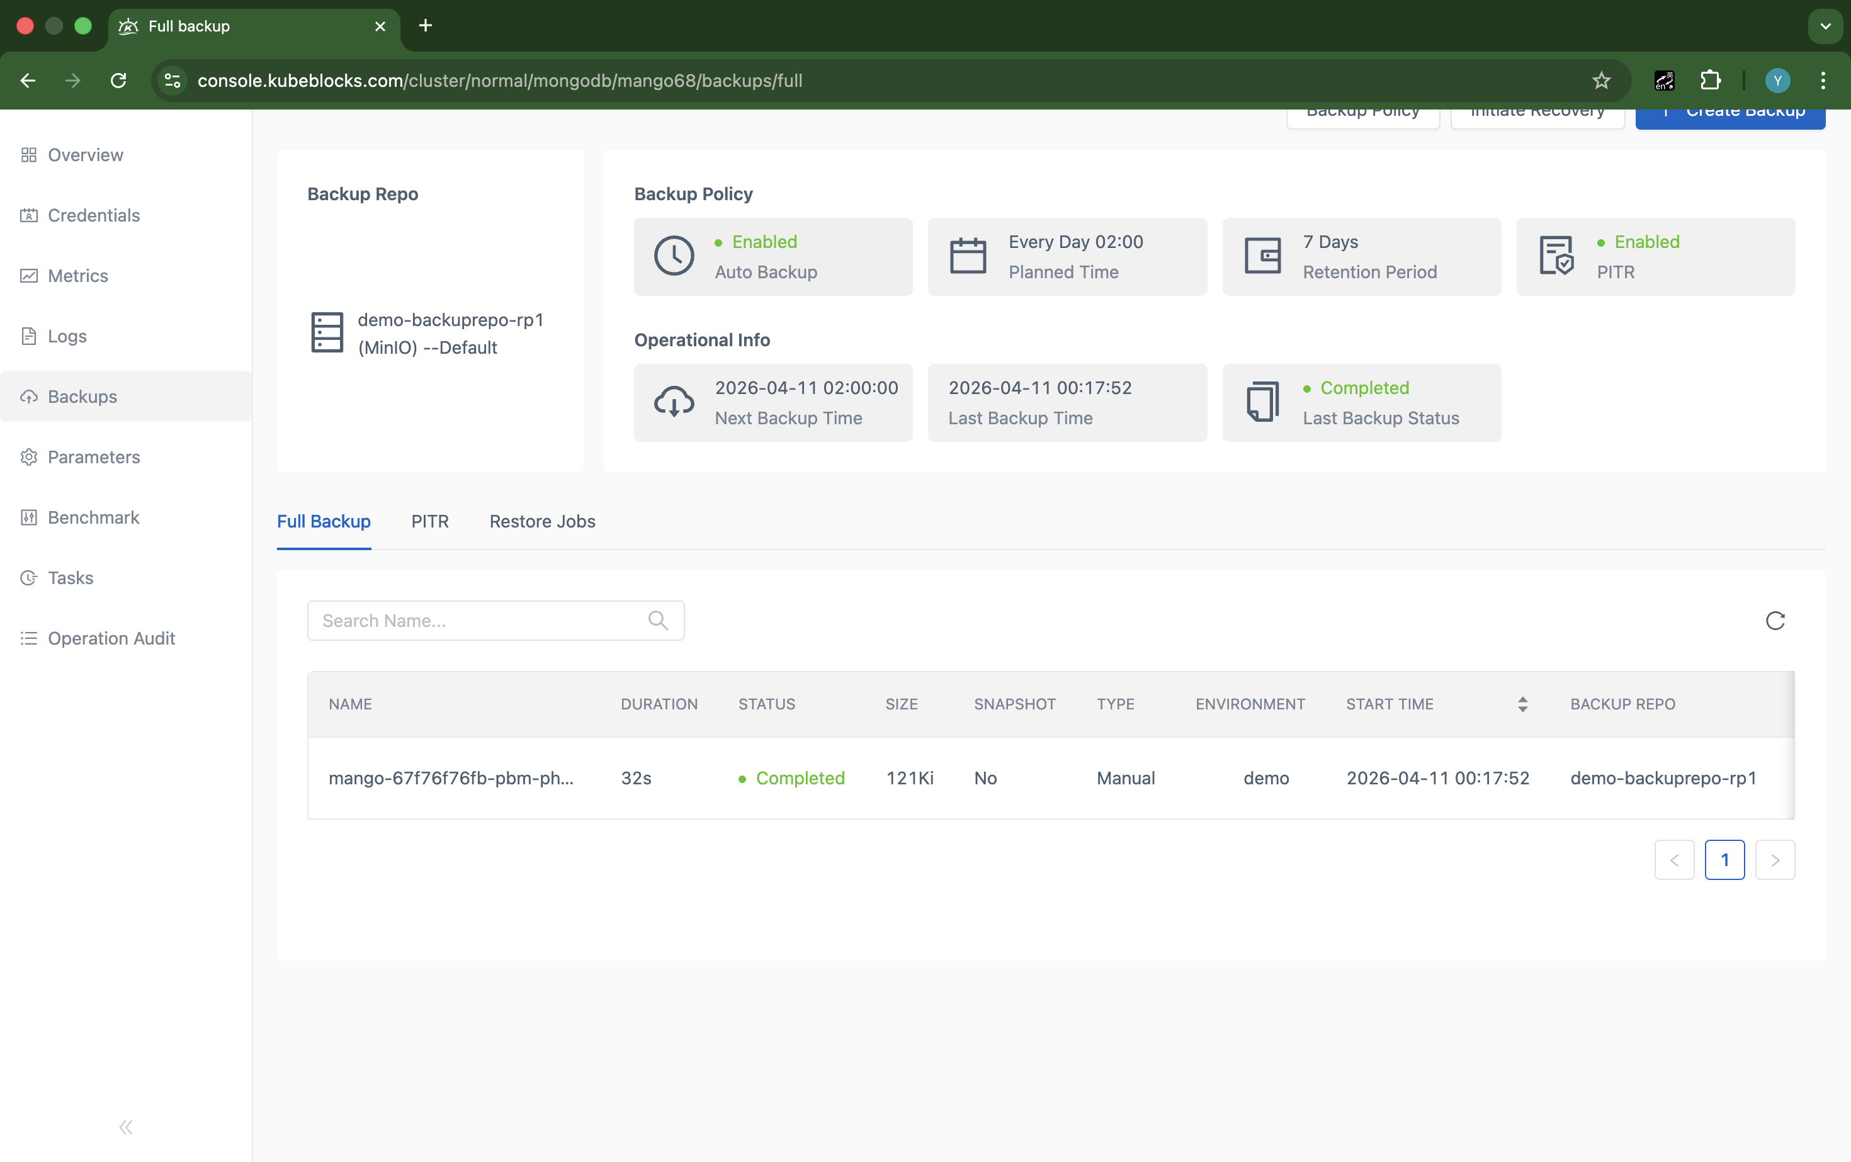The image size is (1851, 1162).
Task: Refresh the backup list
Action: click(x=1775, y=620)
